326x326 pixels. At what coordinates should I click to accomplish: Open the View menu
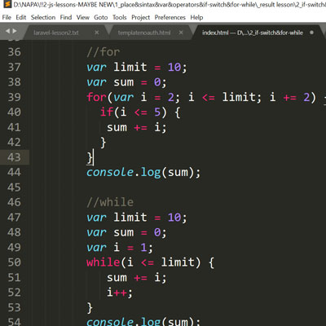pyautogui.click(x=83, y=17)
